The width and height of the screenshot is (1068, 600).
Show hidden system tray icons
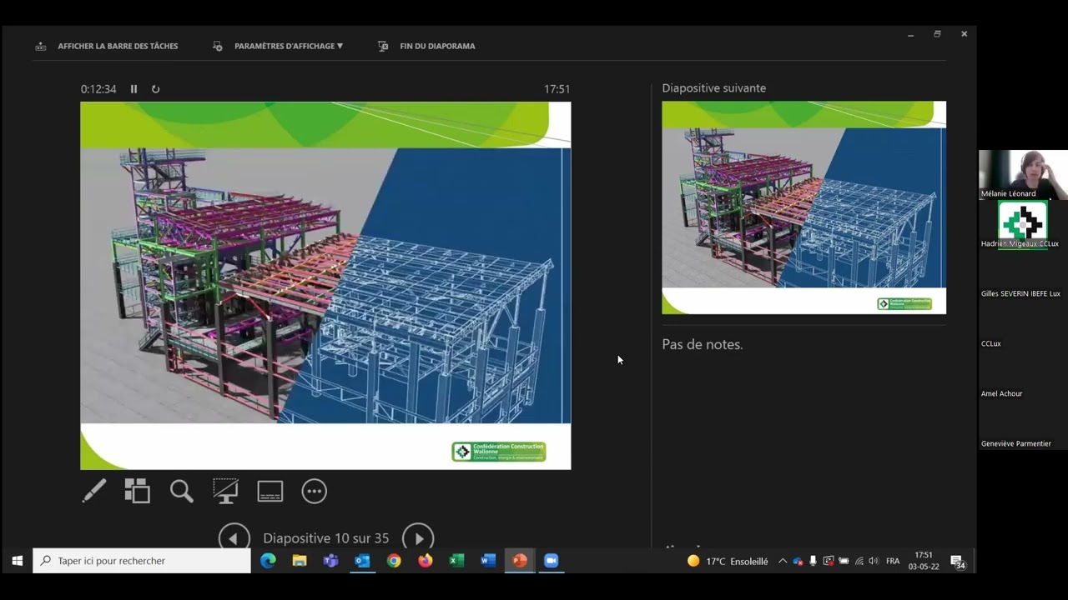point(782,561)
